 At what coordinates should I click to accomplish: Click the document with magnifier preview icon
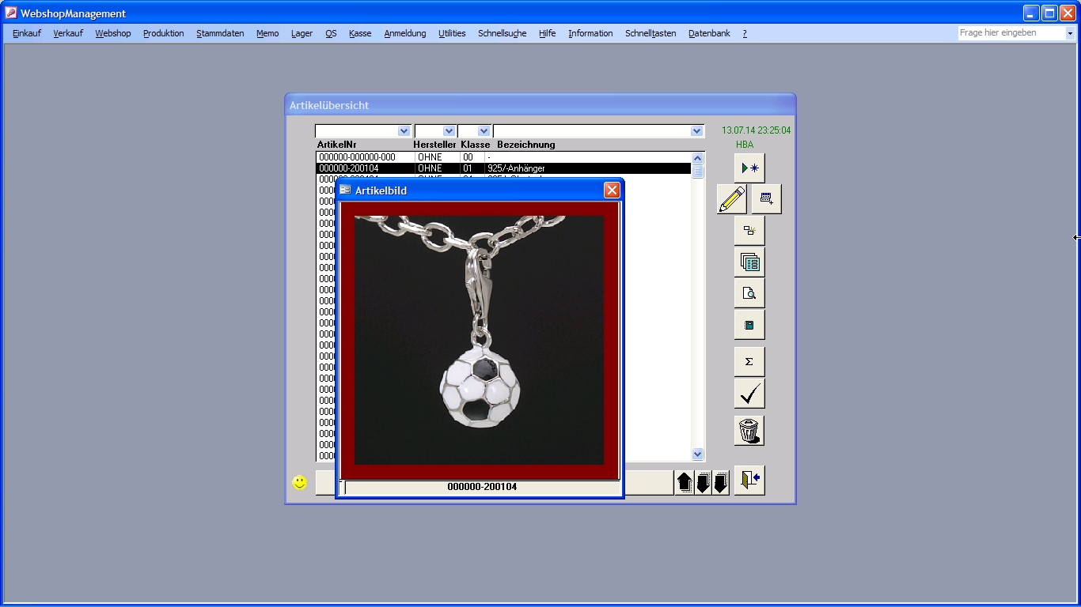coord(749,293)
